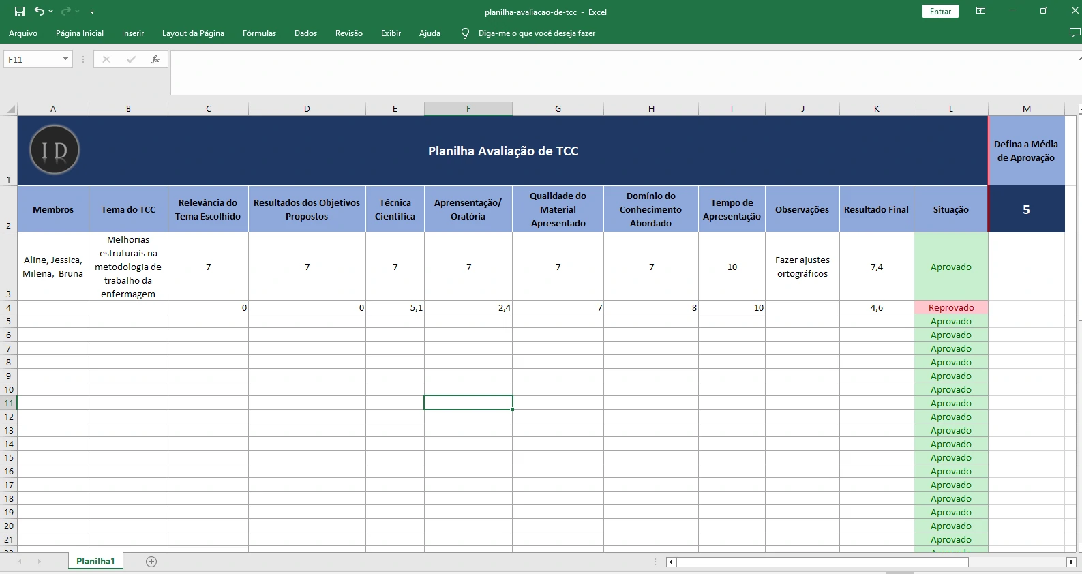Click the Comments speech bubble icon
This screenshot has width=1082, height=574.
coord(1075,33)
